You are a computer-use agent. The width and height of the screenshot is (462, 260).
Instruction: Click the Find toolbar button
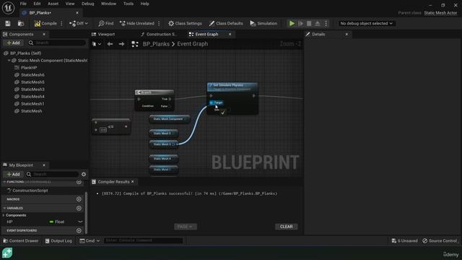(x=106, y=23)
